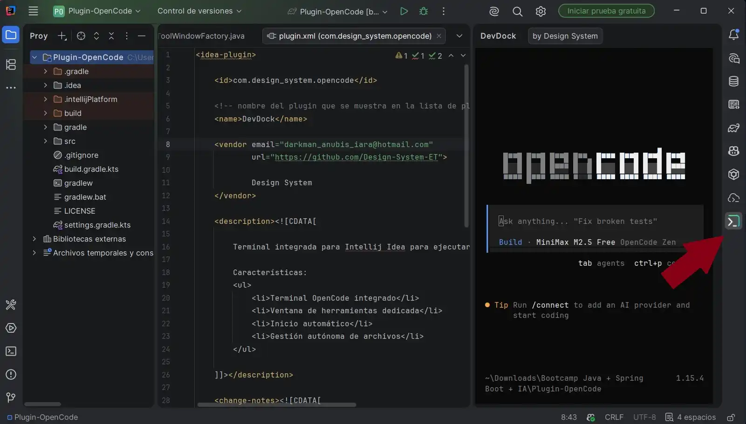Select gradlew.bat file
The image size is (746, 424).
tap(85, 197)
